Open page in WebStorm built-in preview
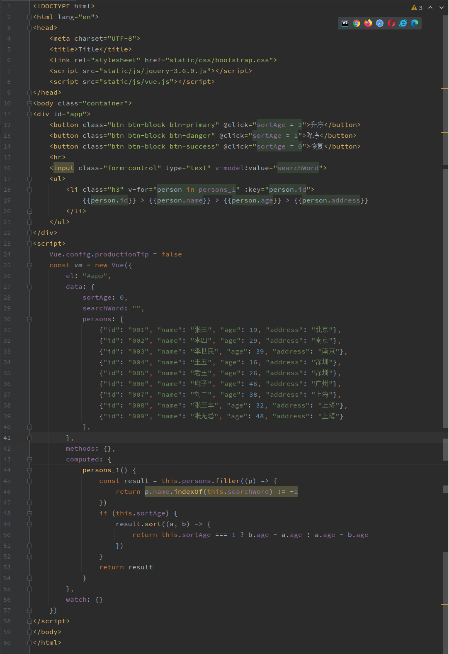449x654 pixels. coord(345,23)
